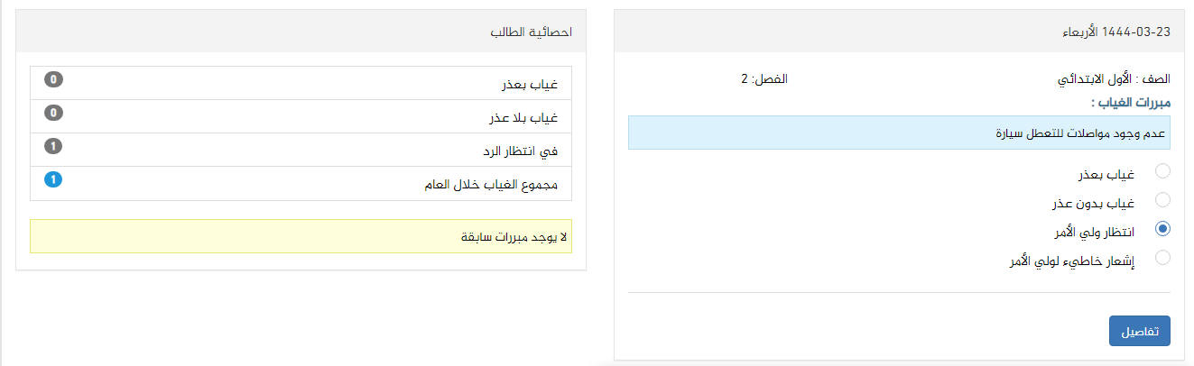
Task: Click the yellow 'لا يوجد مبررات سابقة' notice
Action: tap(301, 236)
